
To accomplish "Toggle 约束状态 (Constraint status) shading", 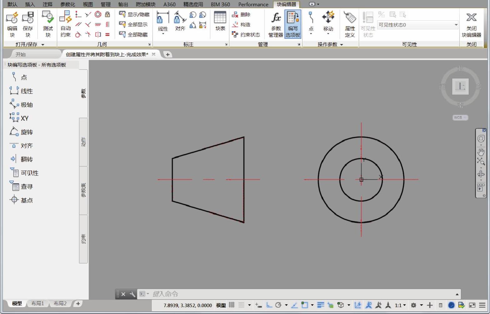I will coord(246,34).
